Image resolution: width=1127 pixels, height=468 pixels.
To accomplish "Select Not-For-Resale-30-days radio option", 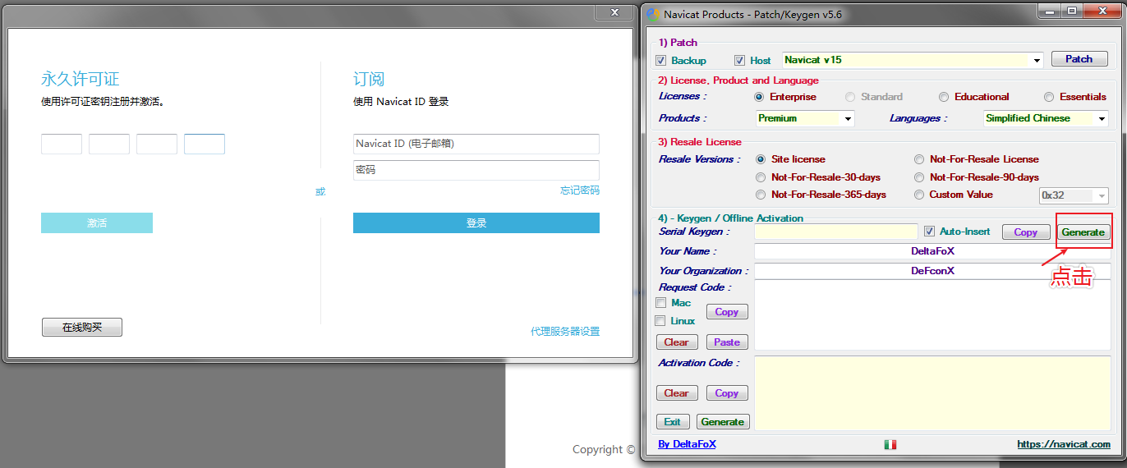I will click(761, 177).
